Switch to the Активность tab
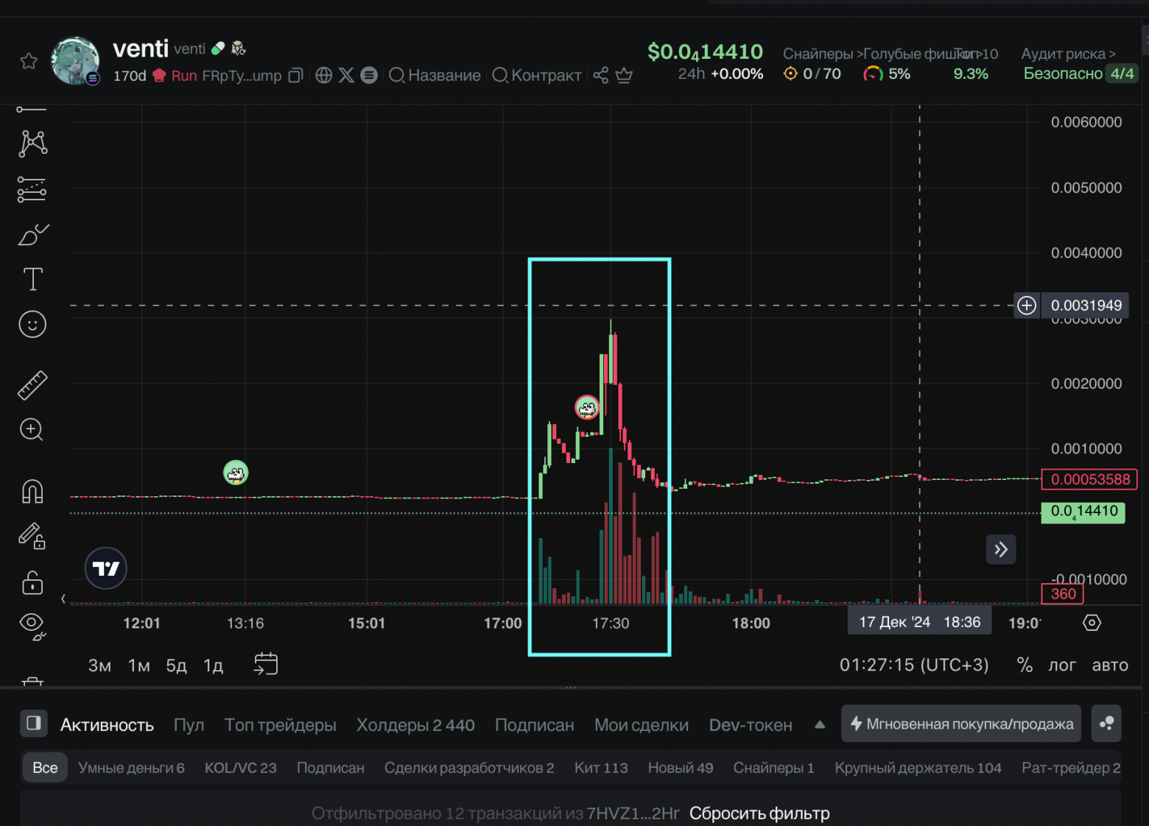This screenshot has height=826, width=1149. 107,725
